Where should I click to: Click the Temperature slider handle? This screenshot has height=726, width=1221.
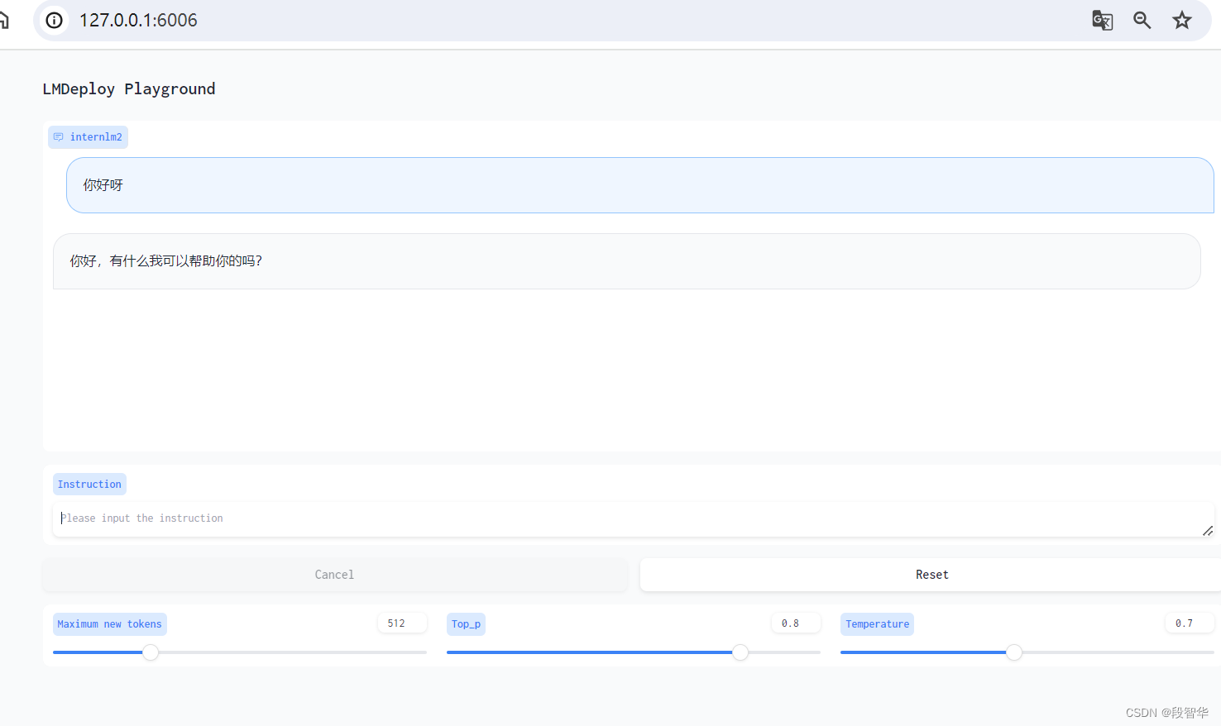coord(1014,652)
